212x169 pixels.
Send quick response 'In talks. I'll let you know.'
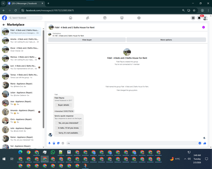(68, 128)
